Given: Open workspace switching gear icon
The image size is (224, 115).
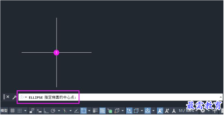Looking at the screenshot, I should [x=203, y=111].
